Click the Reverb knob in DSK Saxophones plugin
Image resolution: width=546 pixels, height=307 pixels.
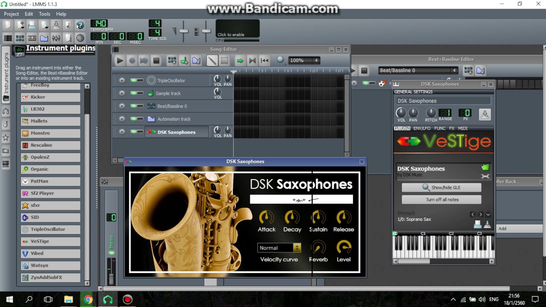pyautogui.click(x=318, y=247)
